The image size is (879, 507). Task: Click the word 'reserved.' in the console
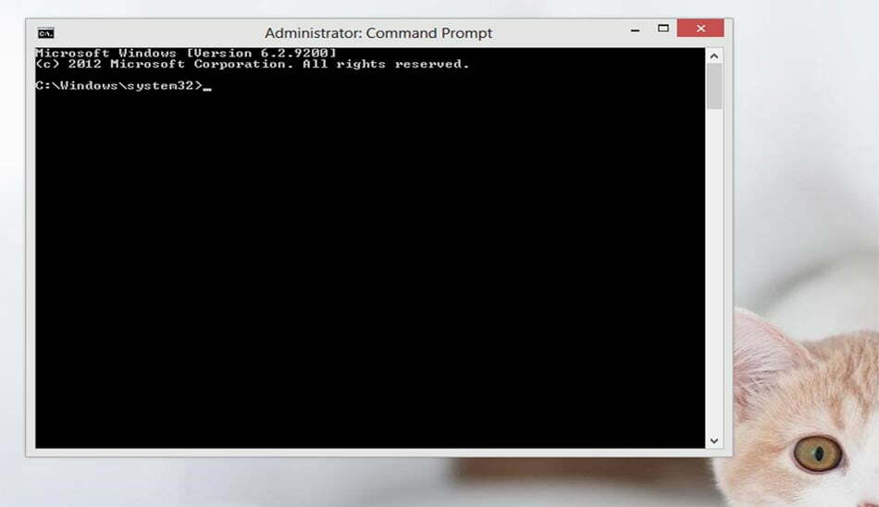tap(432, 64)
